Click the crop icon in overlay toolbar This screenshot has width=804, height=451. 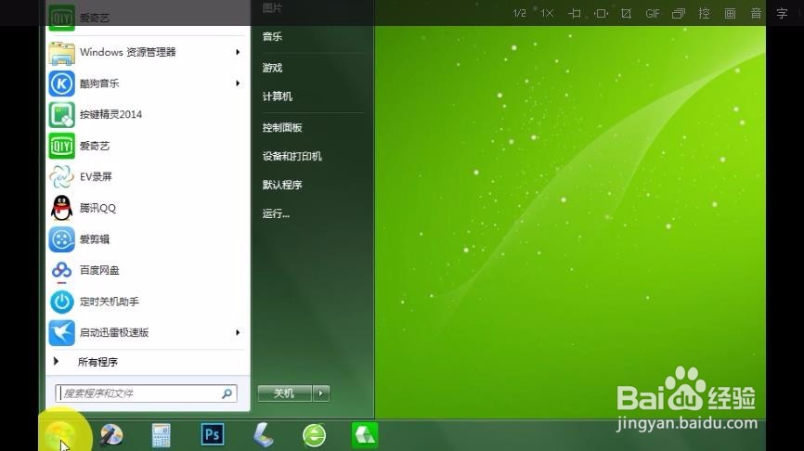(626, 14)
